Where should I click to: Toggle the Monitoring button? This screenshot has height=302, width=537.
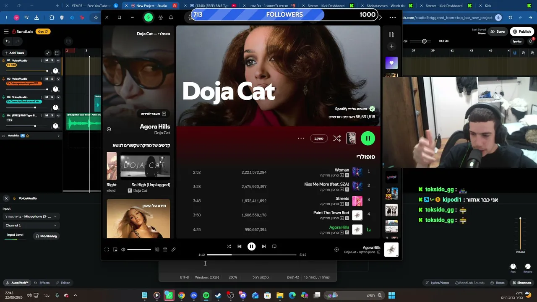pos(46,236)
